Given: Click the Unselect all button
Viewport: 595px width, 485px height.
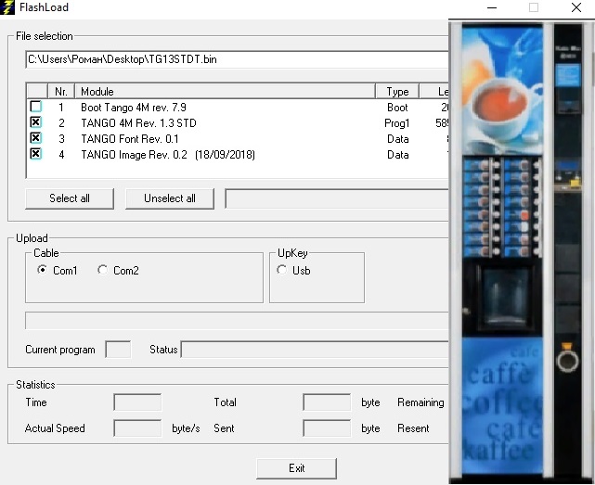Looking at the screenshot, I should click(170, 198).
